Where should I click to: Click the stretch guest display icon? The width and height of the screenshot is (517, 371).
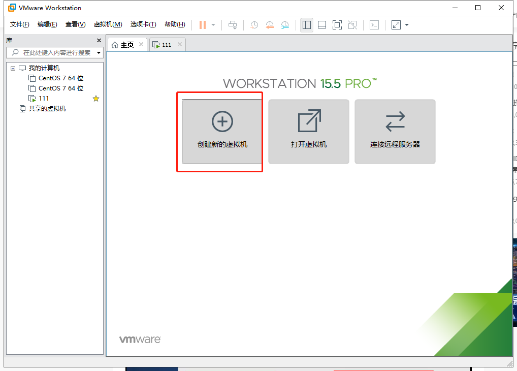(396, 25)
